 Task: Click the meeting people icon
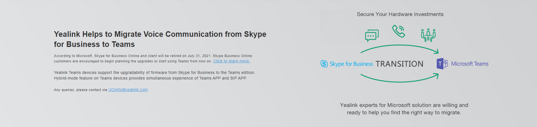click(x=428, y=35)
